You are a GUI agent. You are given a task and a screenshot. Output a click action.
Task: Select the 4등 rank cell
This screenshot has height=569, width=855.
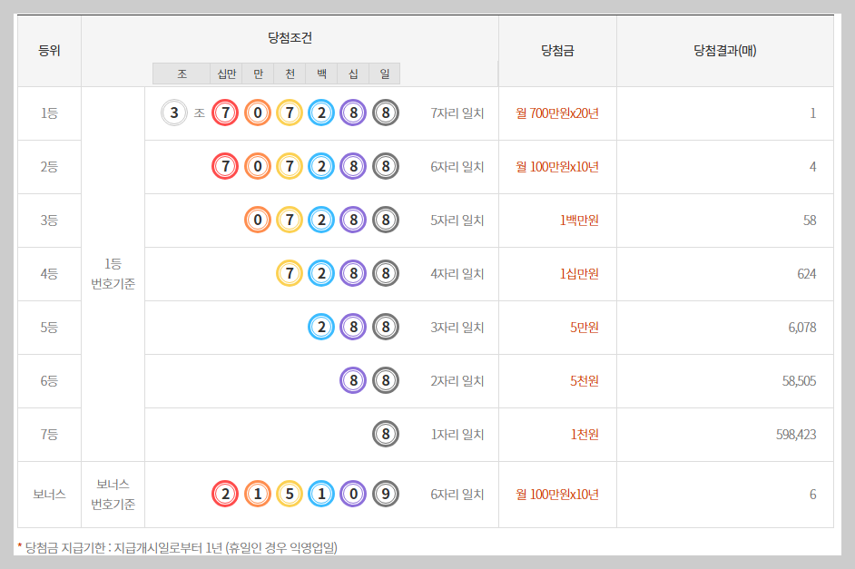pyautogui.click(x=49, y=273)
